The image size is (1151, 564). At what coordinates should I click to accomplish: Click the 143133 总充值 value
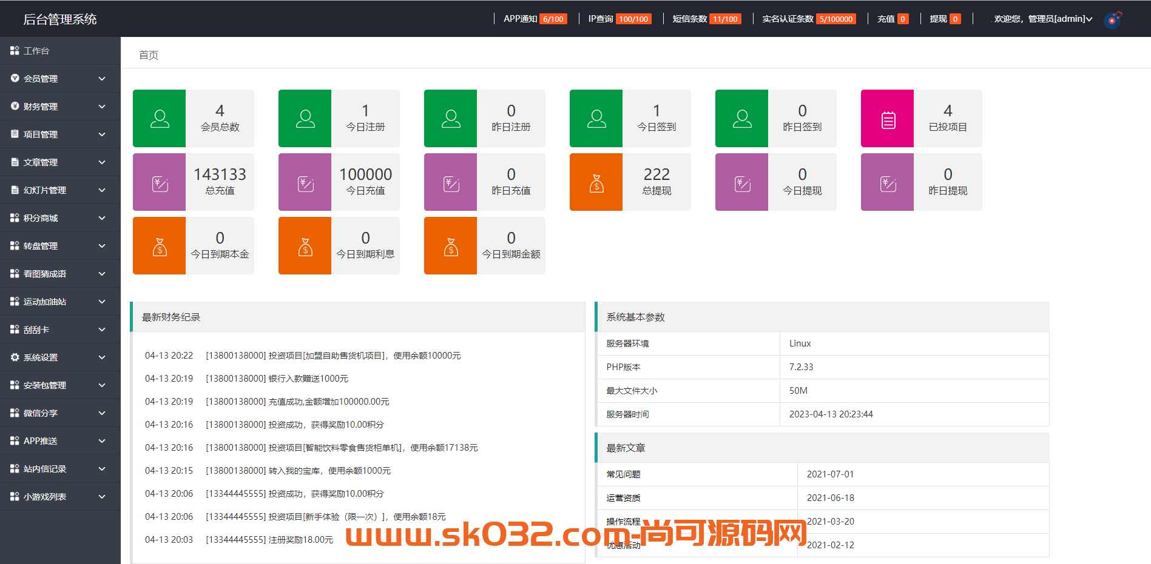(x=220, y=174)
